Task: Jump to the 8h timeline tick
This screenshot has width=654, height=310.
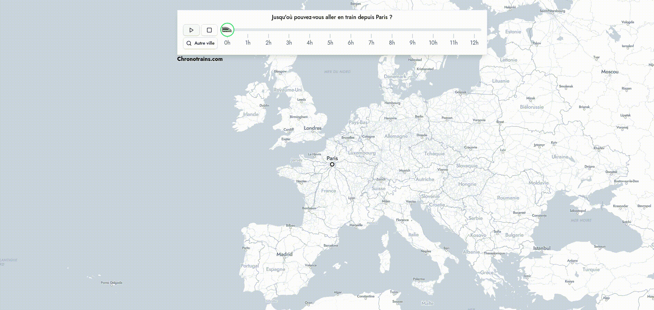Action: (x=392, y=42)
